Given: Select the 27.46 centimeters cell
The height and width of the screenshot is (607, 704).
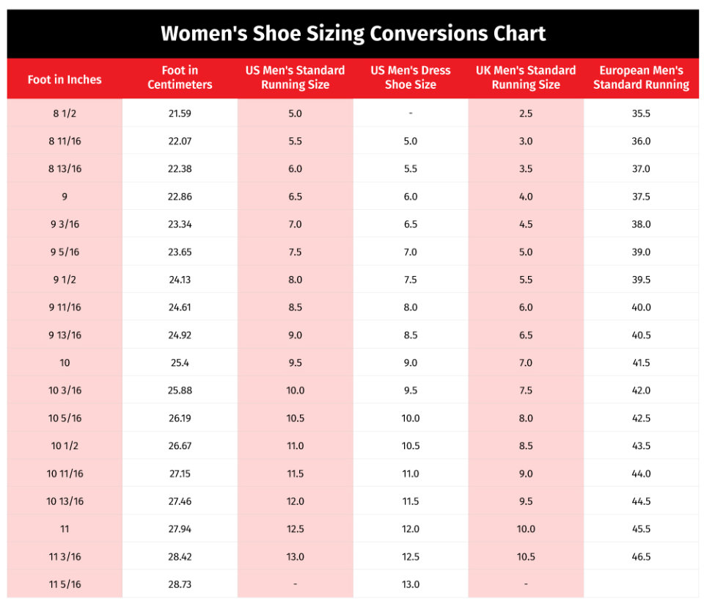Looking at the screenshot, I should coord(180,501).
